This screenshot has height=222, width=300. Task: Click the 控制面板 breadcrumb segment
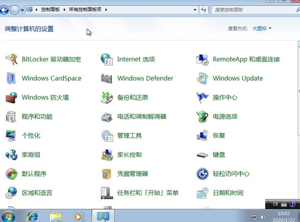[x=50, y=9]
